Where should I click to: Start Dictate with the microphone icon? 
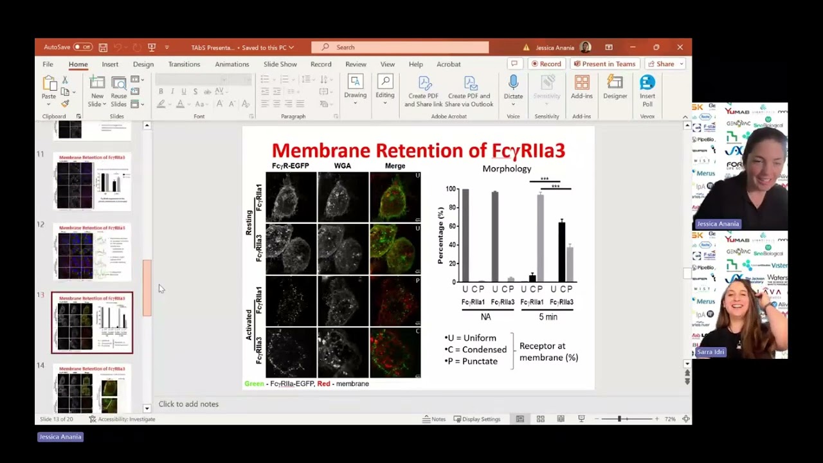pos(513,82)
